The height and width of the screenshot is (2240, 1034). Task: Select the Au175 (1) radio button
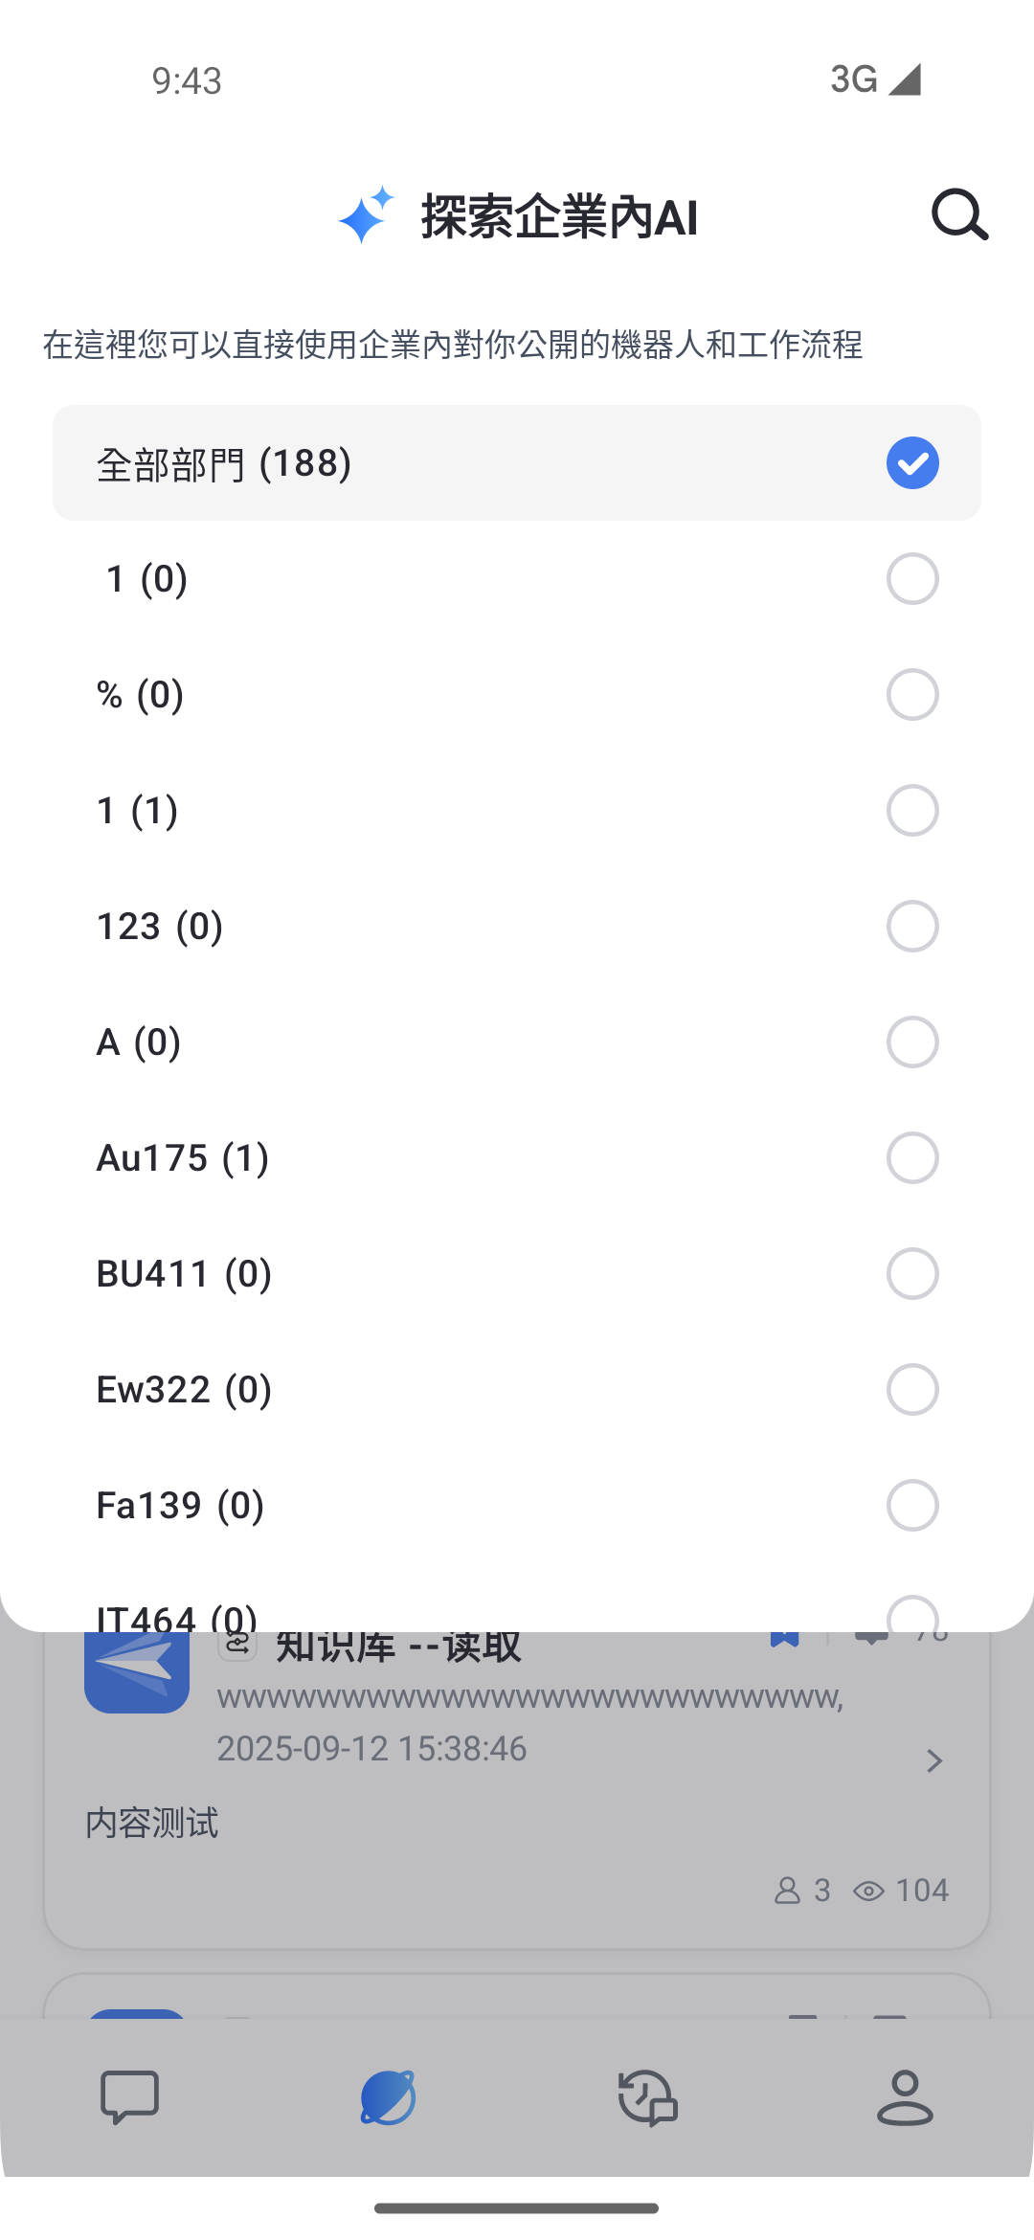pos(911,1158)
